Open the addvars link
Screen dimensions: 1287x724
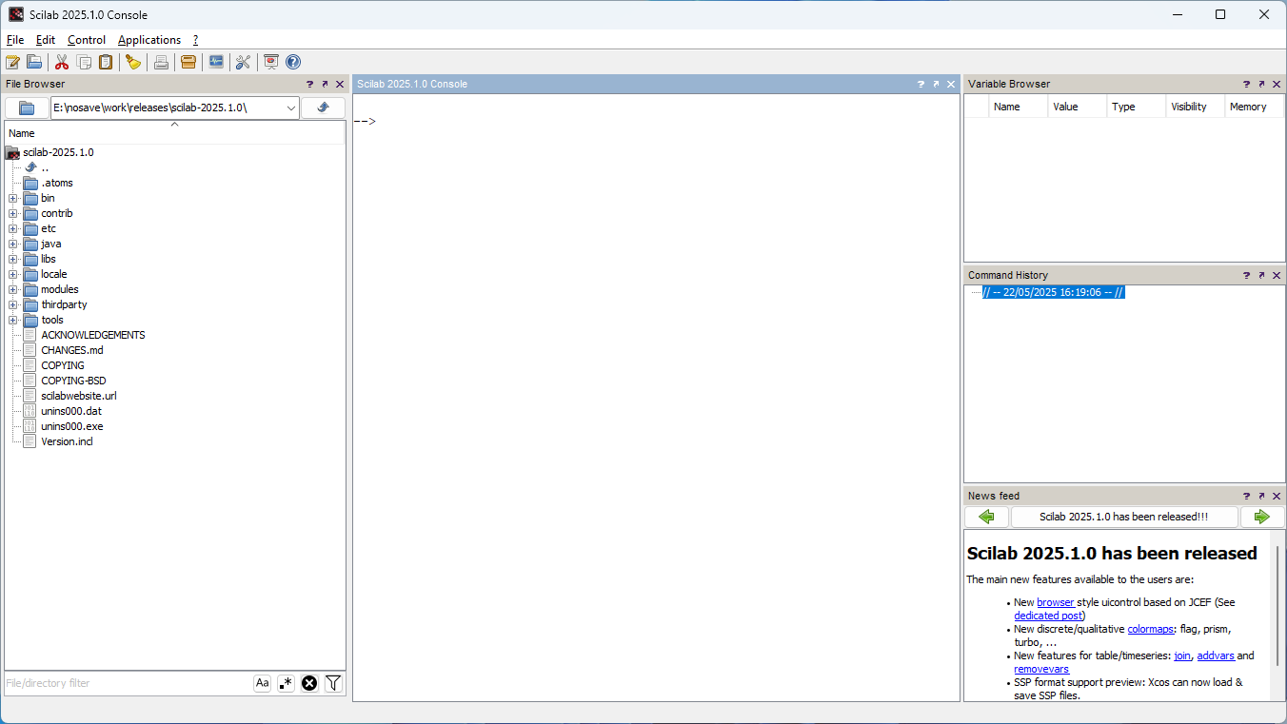pyautogui.click(x=1216, y=656)
